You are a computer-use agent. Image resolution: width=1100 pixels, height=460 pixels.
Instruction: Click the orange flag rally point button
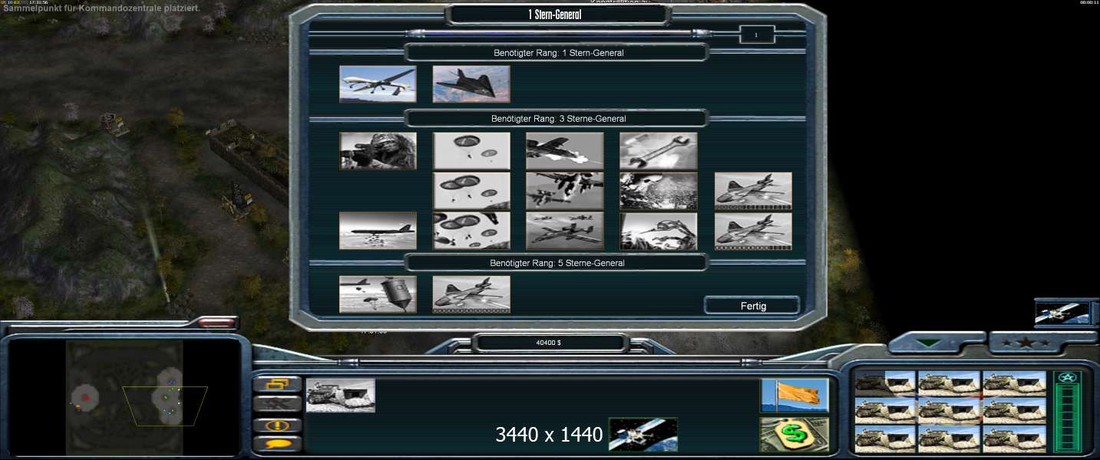794,395
